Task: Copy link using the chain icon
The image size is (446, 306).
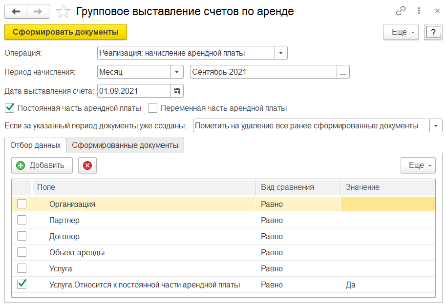Action: click(x=401, y=11)
